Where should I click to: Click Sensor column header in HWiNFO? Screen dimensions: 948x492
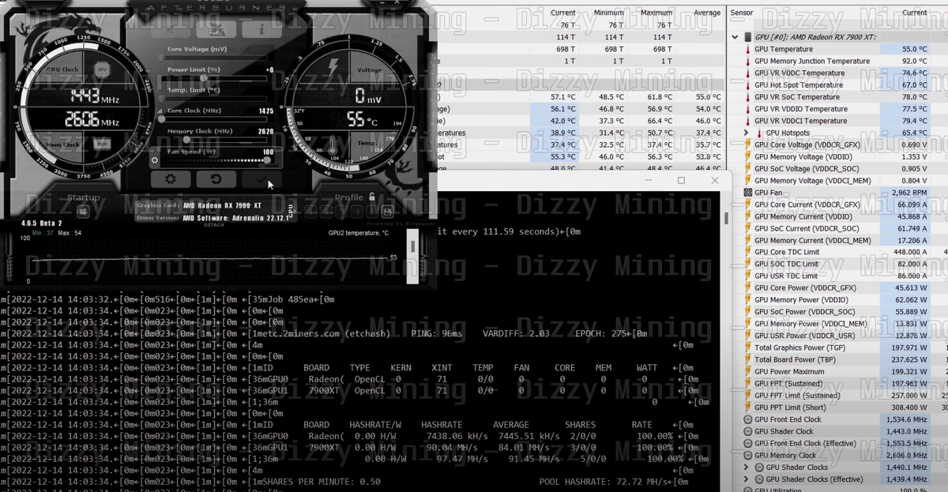(x=742, y=13)
